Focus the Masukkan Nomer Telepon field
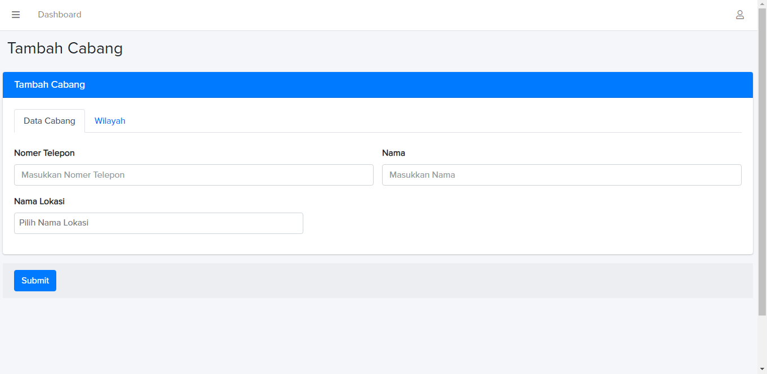The height and width of the screenshot is (374, 767). pos(194,175)
